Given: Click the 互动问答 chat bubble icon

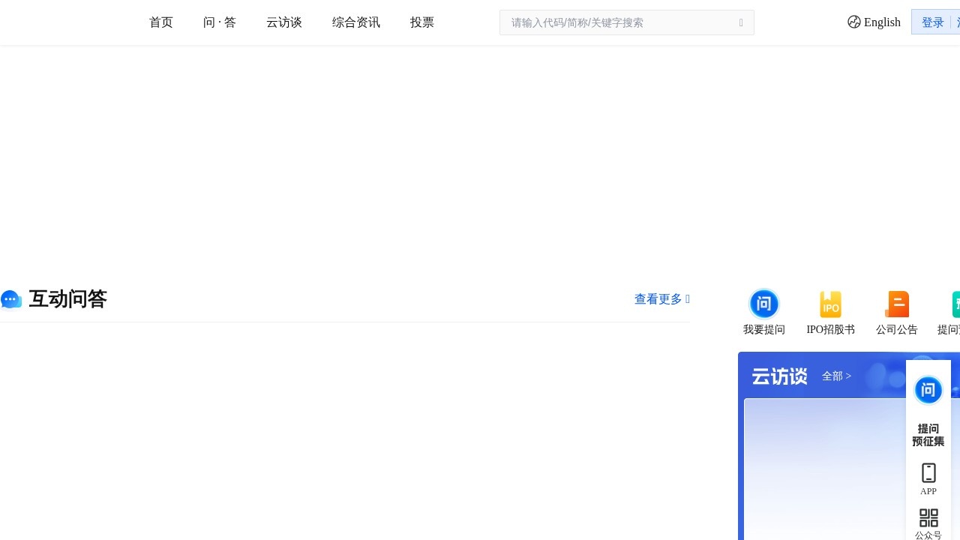Looking at the screenshot, I should tap(11, 298).
